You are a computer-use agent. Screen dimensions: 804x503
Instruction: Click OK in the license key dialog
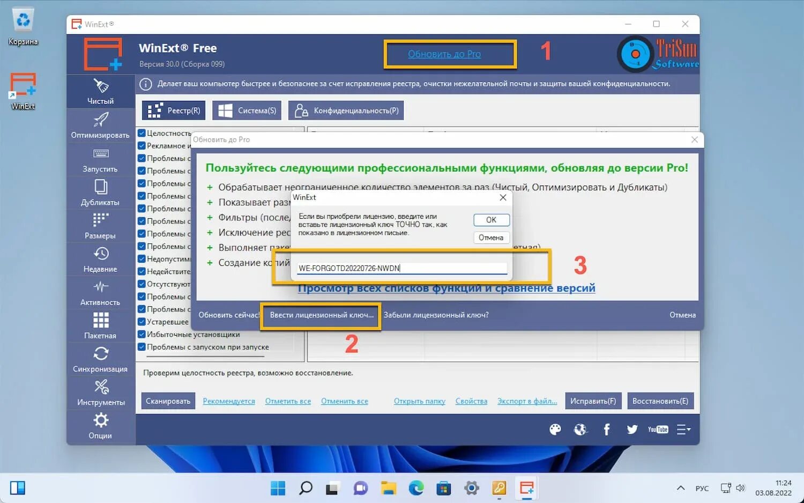(x=491, y=220)
